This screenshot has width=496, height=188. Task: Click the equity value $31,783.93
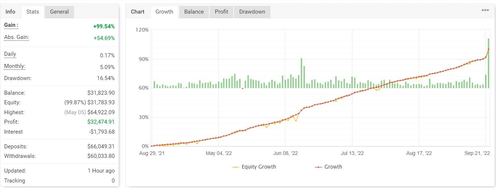[x=101, y=103]
